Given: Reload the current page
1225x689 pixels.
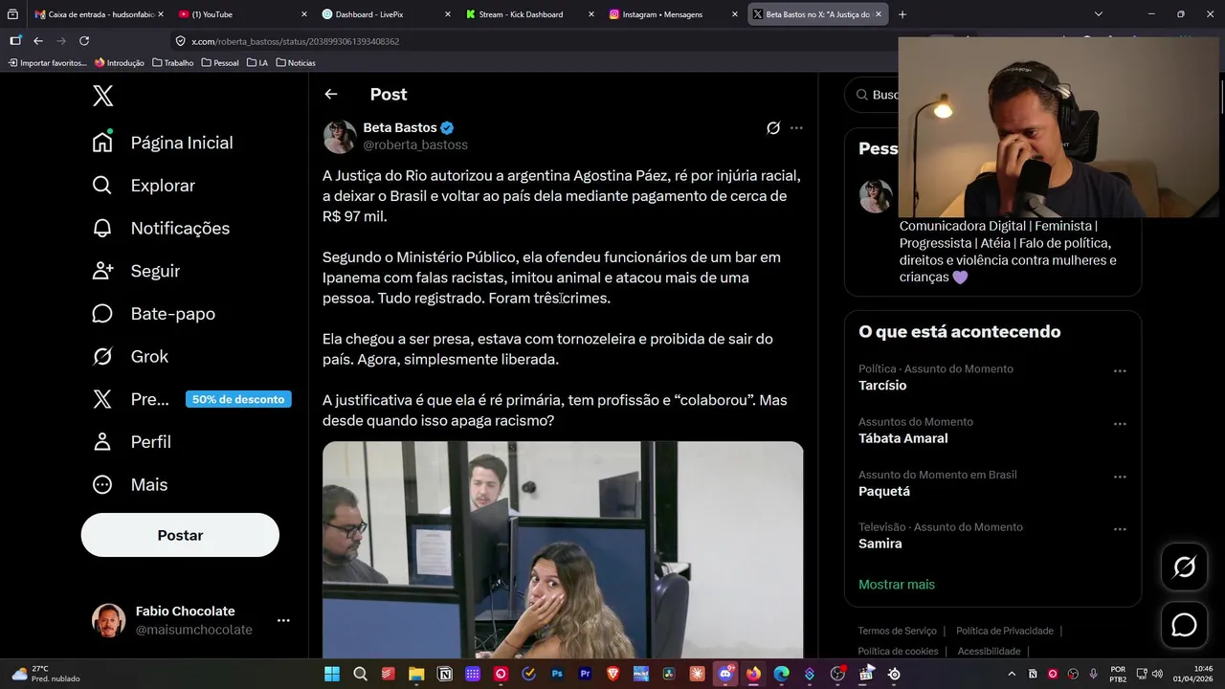Looking at the screenshot, I should (84, 41).
